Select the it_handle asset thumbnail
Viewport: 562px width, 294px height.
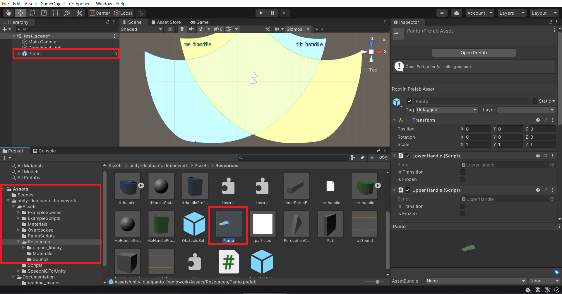[127, 186]
